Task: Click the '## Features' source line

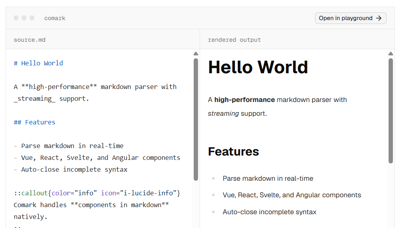Action: tap(34, 122)
